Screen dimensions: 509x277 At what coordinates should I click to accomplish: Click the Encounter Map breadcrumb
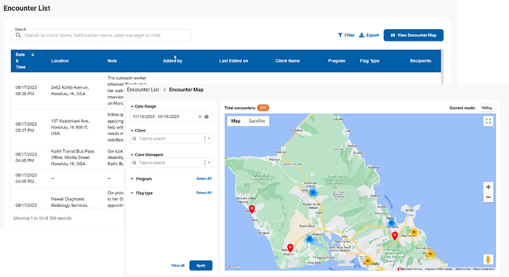pyautogui.click(x=186, y=89)
